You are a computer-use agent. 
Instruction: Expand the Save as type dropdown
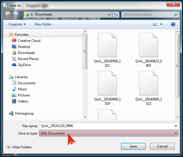[x=176, y=133]
